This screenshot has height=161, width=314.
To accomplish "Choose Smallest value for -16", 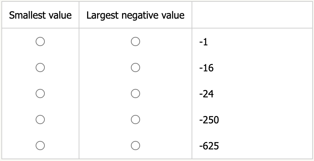I will click(40, 67).
